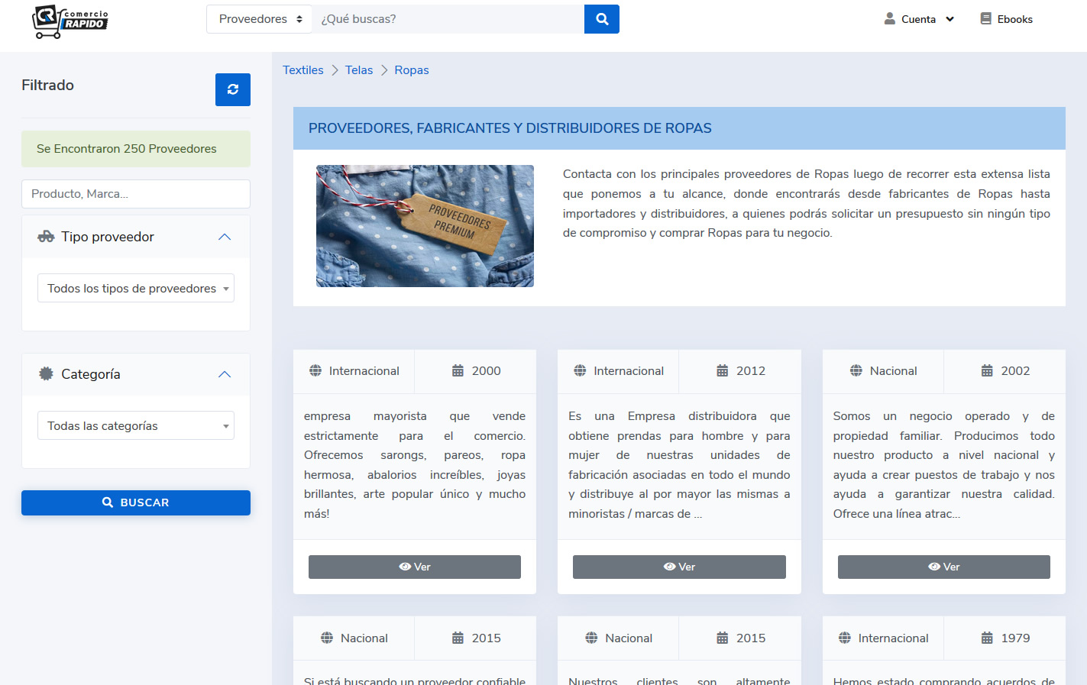The image size is (1087, 685).
Task: Click the user icon beside Cuenta
Action: point(890,19)
